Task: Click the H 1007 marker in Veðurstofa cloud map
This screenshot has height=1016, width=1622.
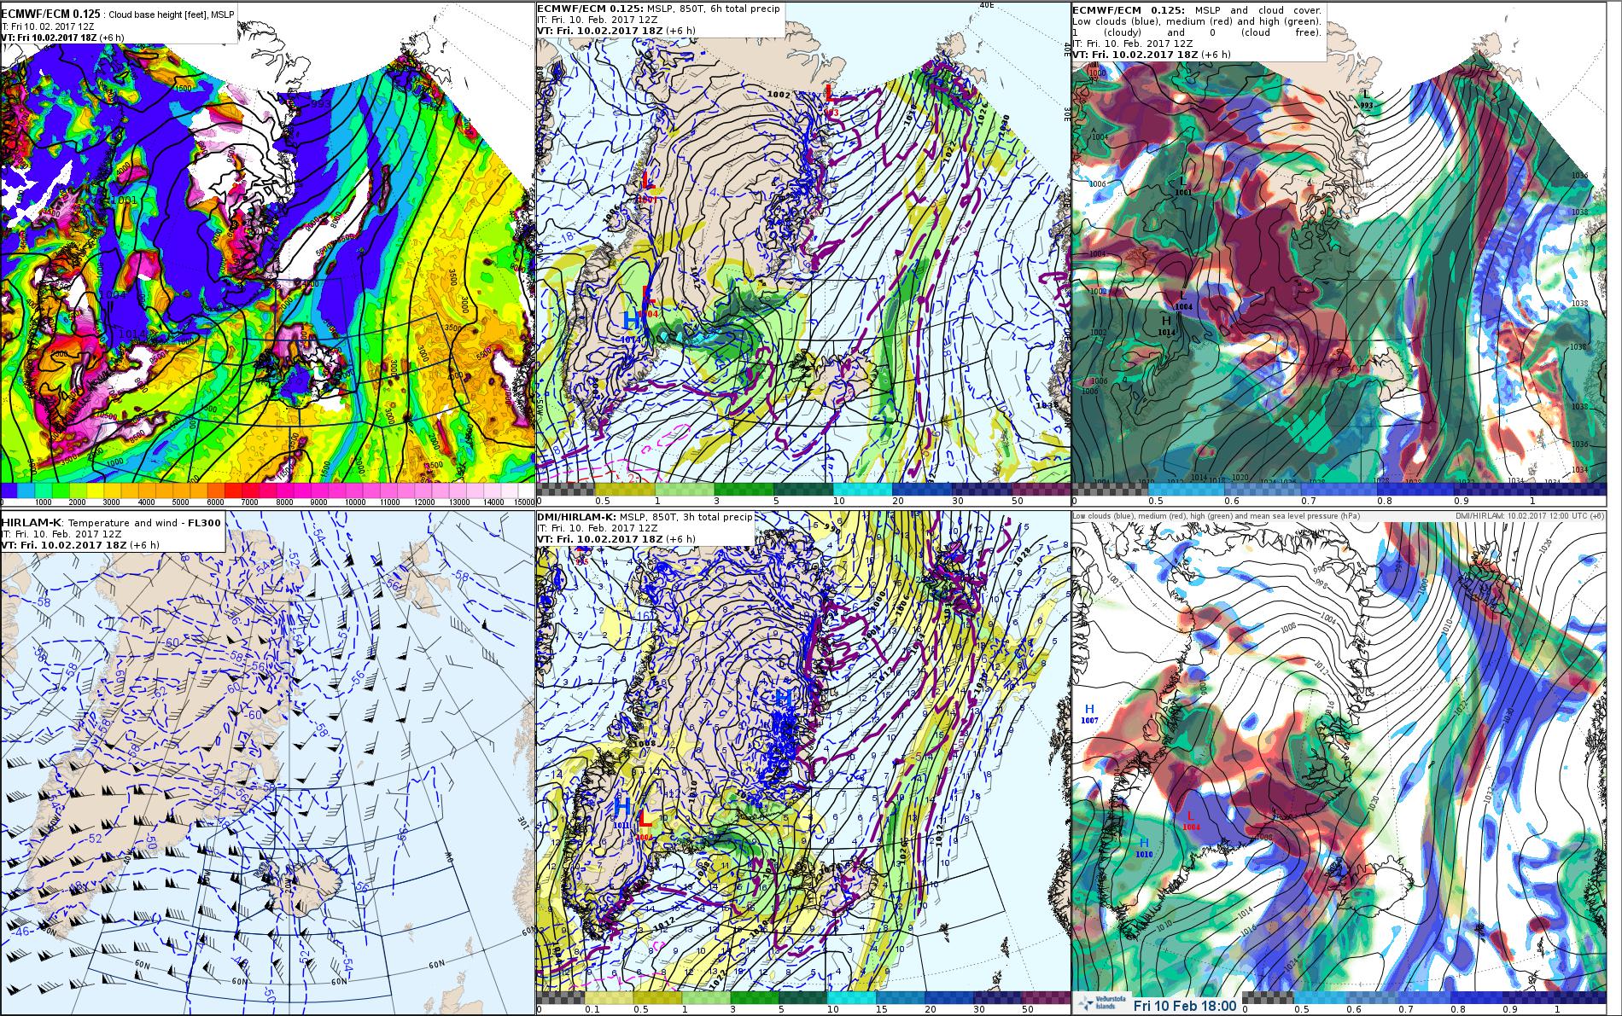Action: click(x=1089, y=714)
